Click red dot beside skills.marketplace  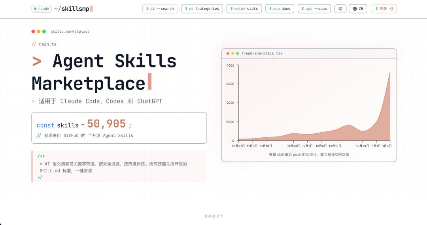34,32
